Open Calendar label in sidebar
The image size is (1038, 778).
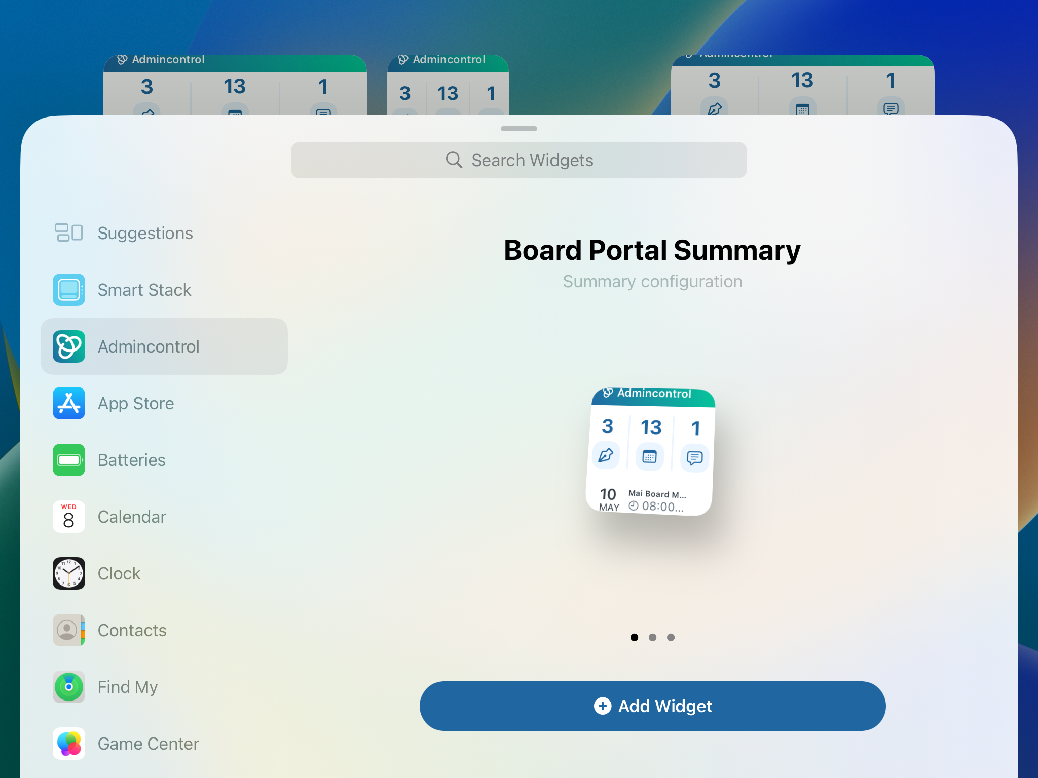pyautogui.click(x=132, y=517)
